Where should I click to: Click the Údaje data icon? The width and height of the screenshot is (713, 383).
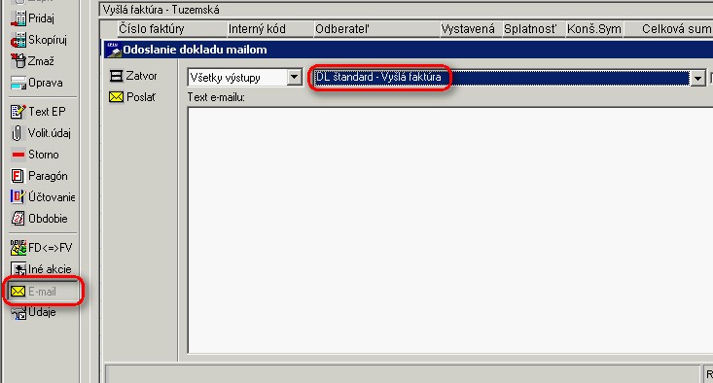pyautogui.click(x=18, y=313)
